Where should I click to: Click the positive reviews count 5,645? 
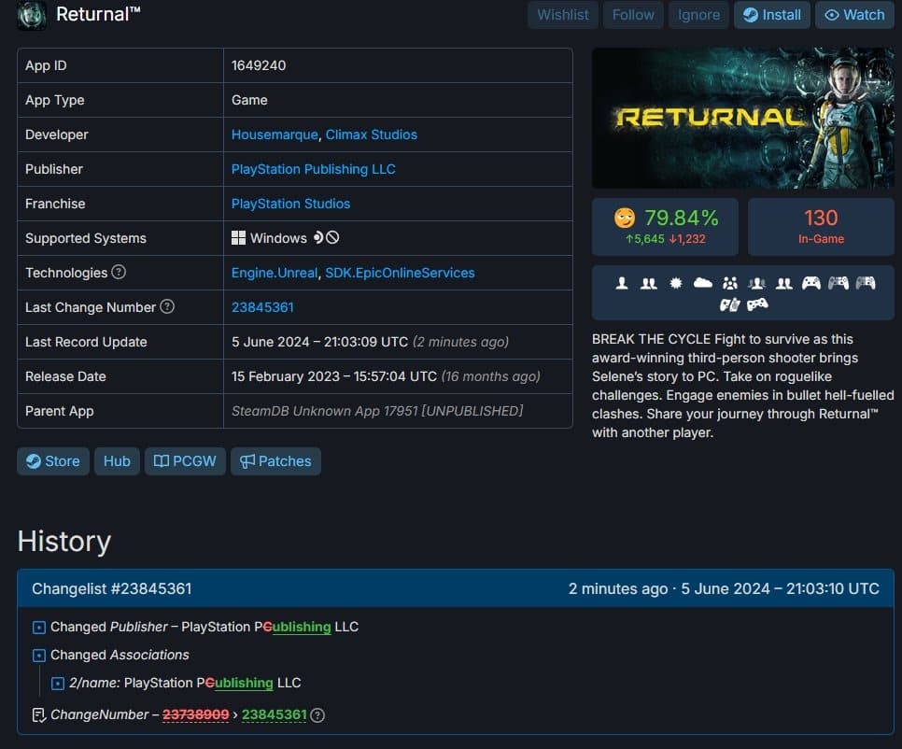pyautogui.click(x=645, y=239)
